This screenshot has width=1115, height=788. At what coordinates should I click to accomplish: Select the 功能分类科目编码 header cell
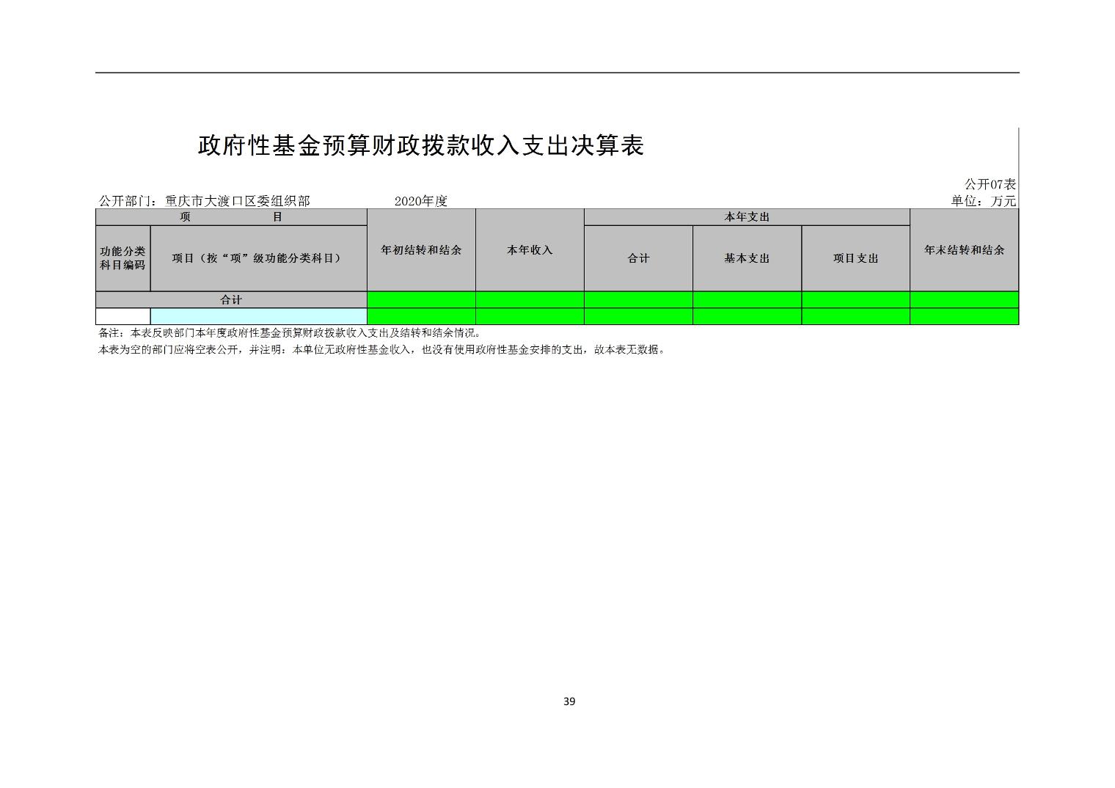click(x=123, y=258)
